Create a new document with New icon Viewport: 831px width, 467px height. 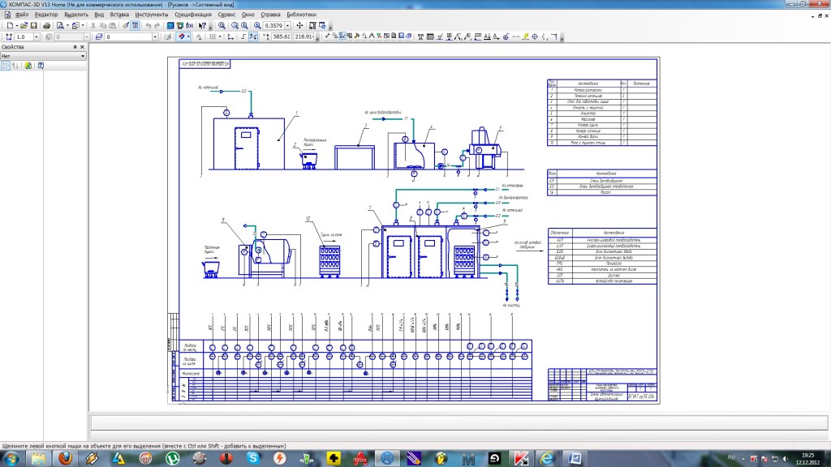(10, 25)
